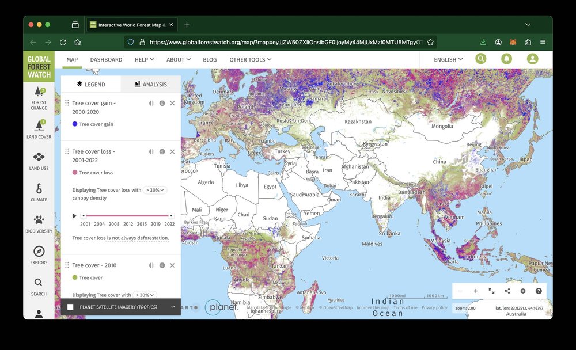Open the notifications bell icon
The image size is (576, 350).
[x=506, y=59]
